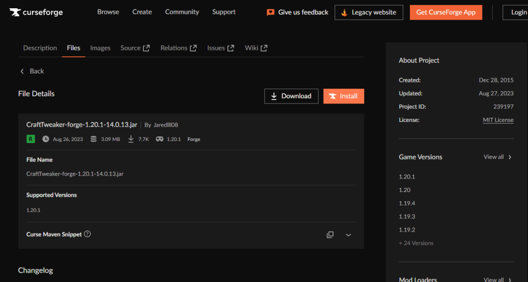This screenshot has height=282, width=528.
Task: Expand View all Game Versions
Action: tap(498, 157)
